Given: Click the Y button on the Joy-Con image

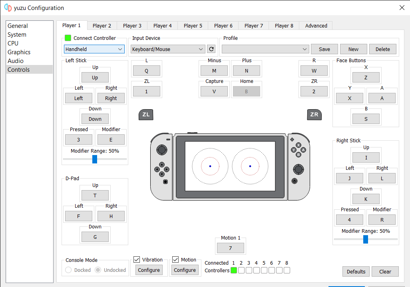Looking at the screenshot, I should pyautogui.click(x=294, y=150).
